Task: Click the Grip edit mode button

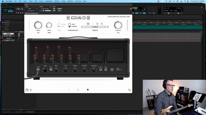Action: pyautogui.click(x=11, y=11)
